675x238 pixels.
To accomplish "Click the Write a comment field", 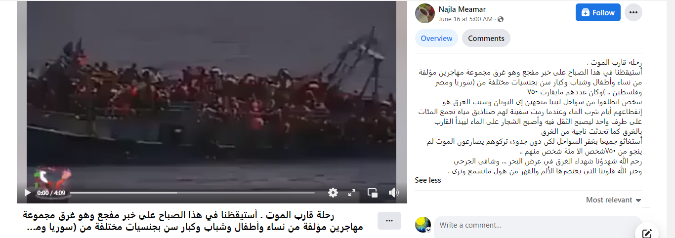I will pyautogui.click(x=538, y=226).
